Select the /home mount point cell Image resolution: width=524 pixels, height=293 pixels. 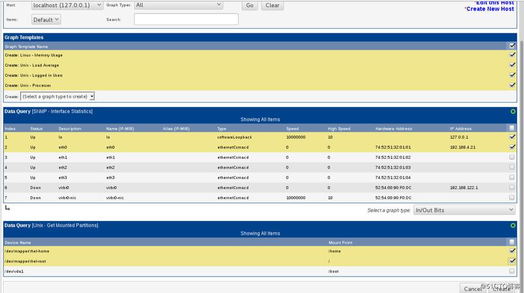point(335,251)
